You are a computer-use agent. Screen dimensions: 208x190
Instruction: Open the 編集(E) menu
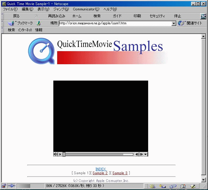pos(28,9)
